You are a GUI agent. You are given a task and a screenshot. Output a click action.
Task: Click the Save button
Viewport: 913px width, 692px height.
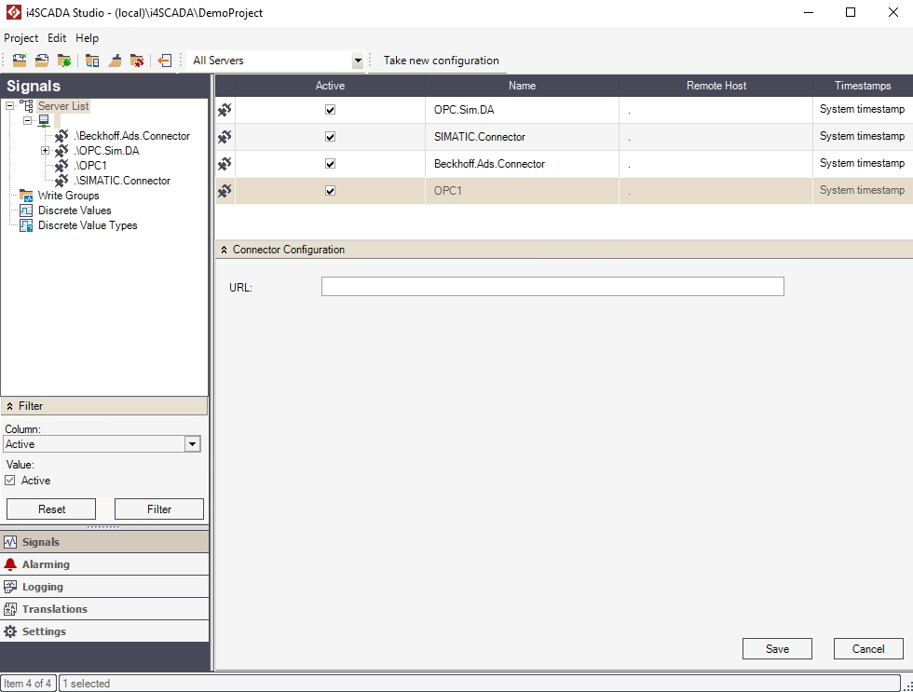(x=777, y=649)
